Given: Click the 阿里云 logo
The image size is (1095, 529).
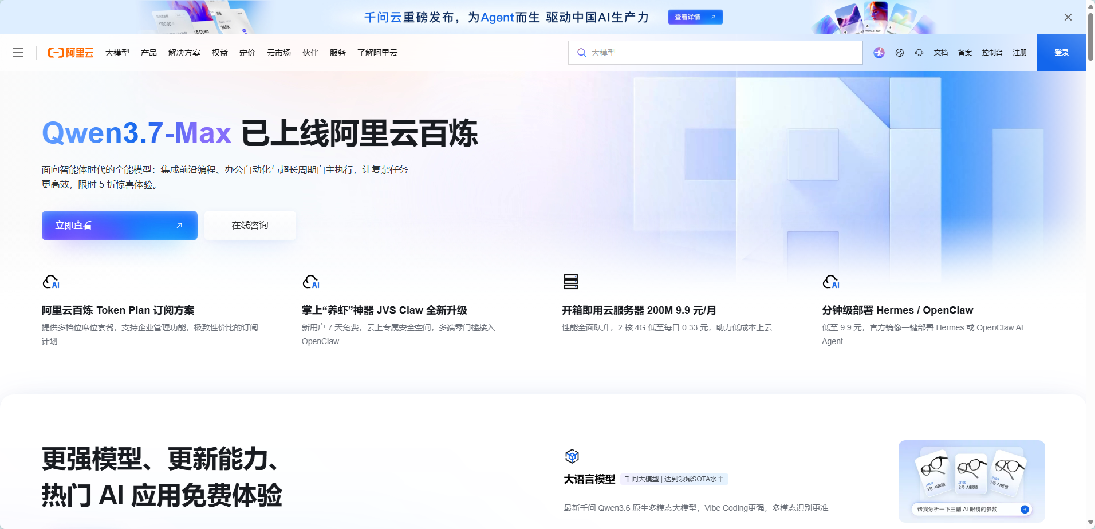Looking at the screenshot, I should (x=70, y=53).
